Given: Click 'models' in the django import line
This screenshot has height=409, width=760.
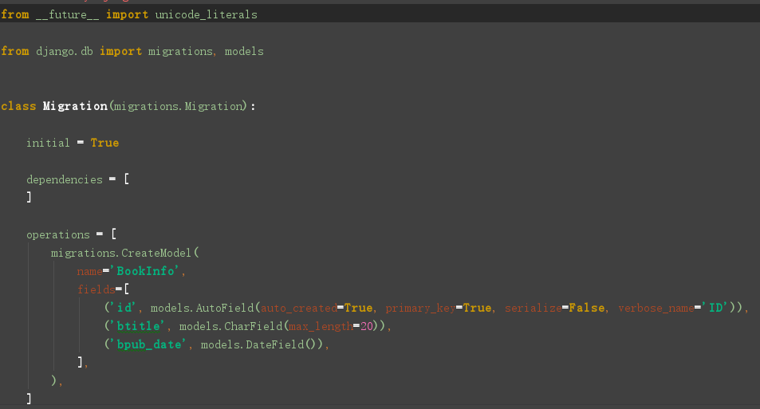Looking at the screenshot, I should [x=244, y=51].
